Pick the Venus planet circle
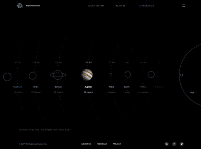 151,74
